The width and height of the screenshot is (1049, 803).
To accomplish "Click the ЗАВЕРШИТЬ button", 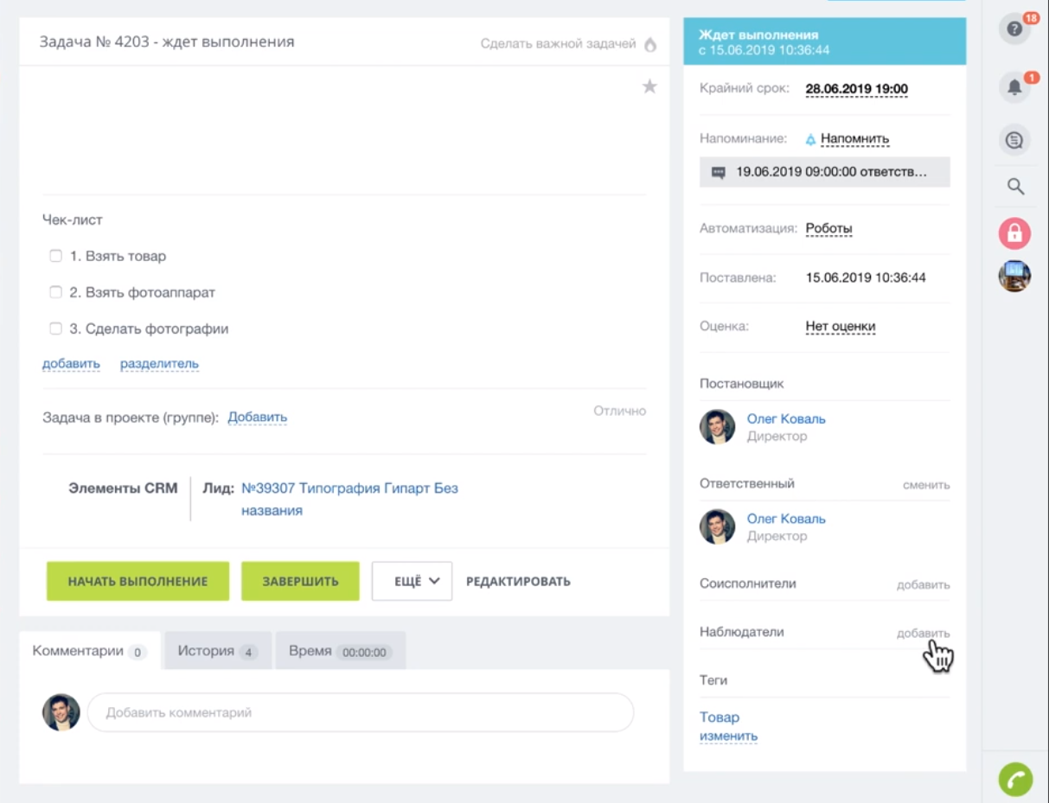I will 300,581.
